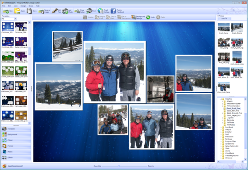Click the Email Collage globe icon
Screen dimensions: 248x170
(x=100, y=11)
